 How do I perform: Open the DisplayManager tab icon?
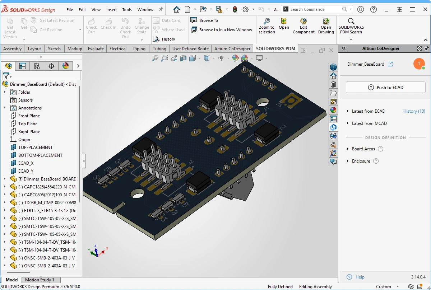65,66
